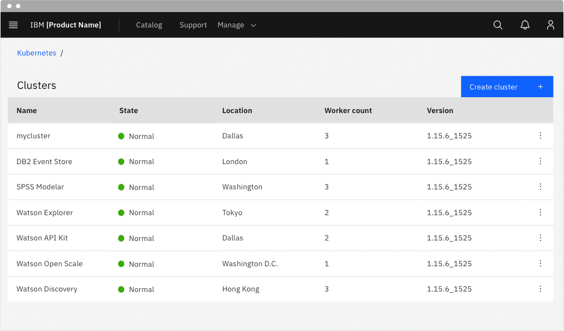Open overflow menu for Watson API Kit

coord(540,238)
